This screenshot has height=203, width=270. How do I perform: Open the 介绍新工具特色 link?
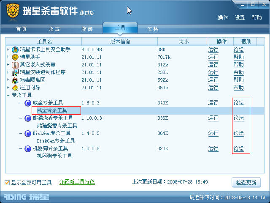pos(77,182)
